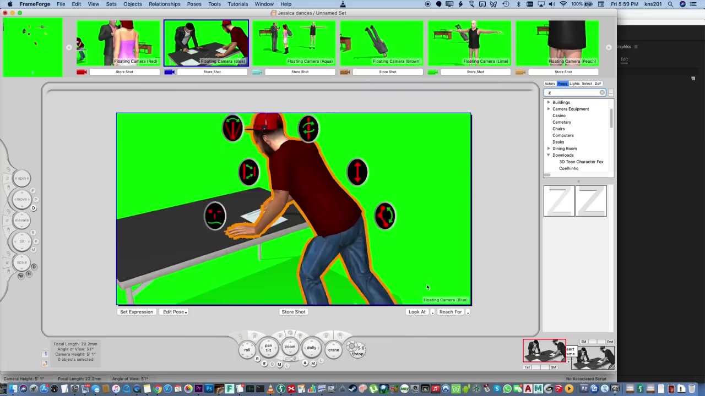The height and width of the screenshot is (396, 705).
Task: Open Finder from the Dock
Action: click(13, 389)
